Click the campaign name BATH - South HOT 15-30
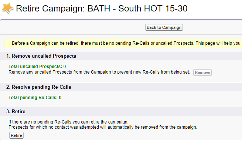This screenshot has height=142, width=242. tap(137, 9)
